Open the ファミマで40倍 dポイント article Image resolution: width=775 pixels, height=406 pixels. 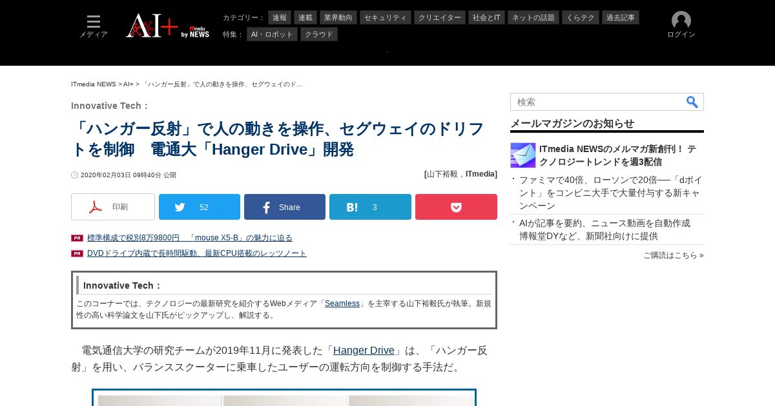[611, 193]
